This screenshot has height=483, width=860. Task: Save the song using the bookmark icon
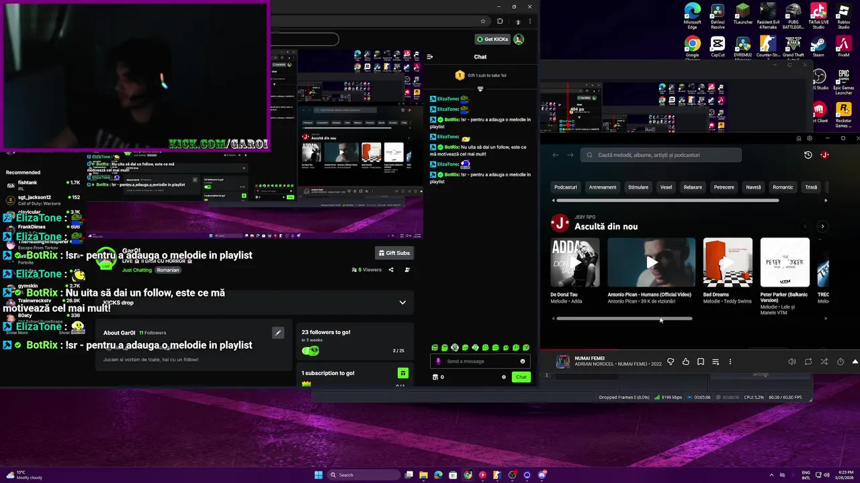pos(700,362)
